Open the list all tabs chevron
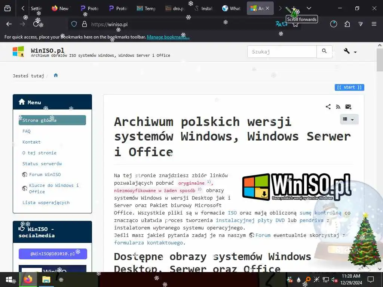This screenshot has height=287, width=383. [309, 9]
